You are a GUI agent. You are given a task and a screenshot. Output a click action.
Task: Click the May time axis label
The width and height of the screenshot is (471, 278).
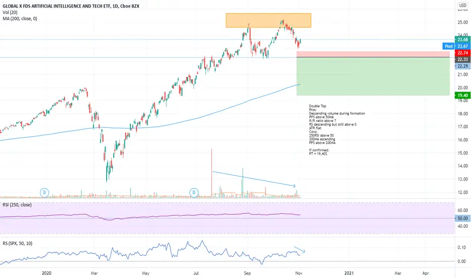pyautogui.click(x=146, y=273)
